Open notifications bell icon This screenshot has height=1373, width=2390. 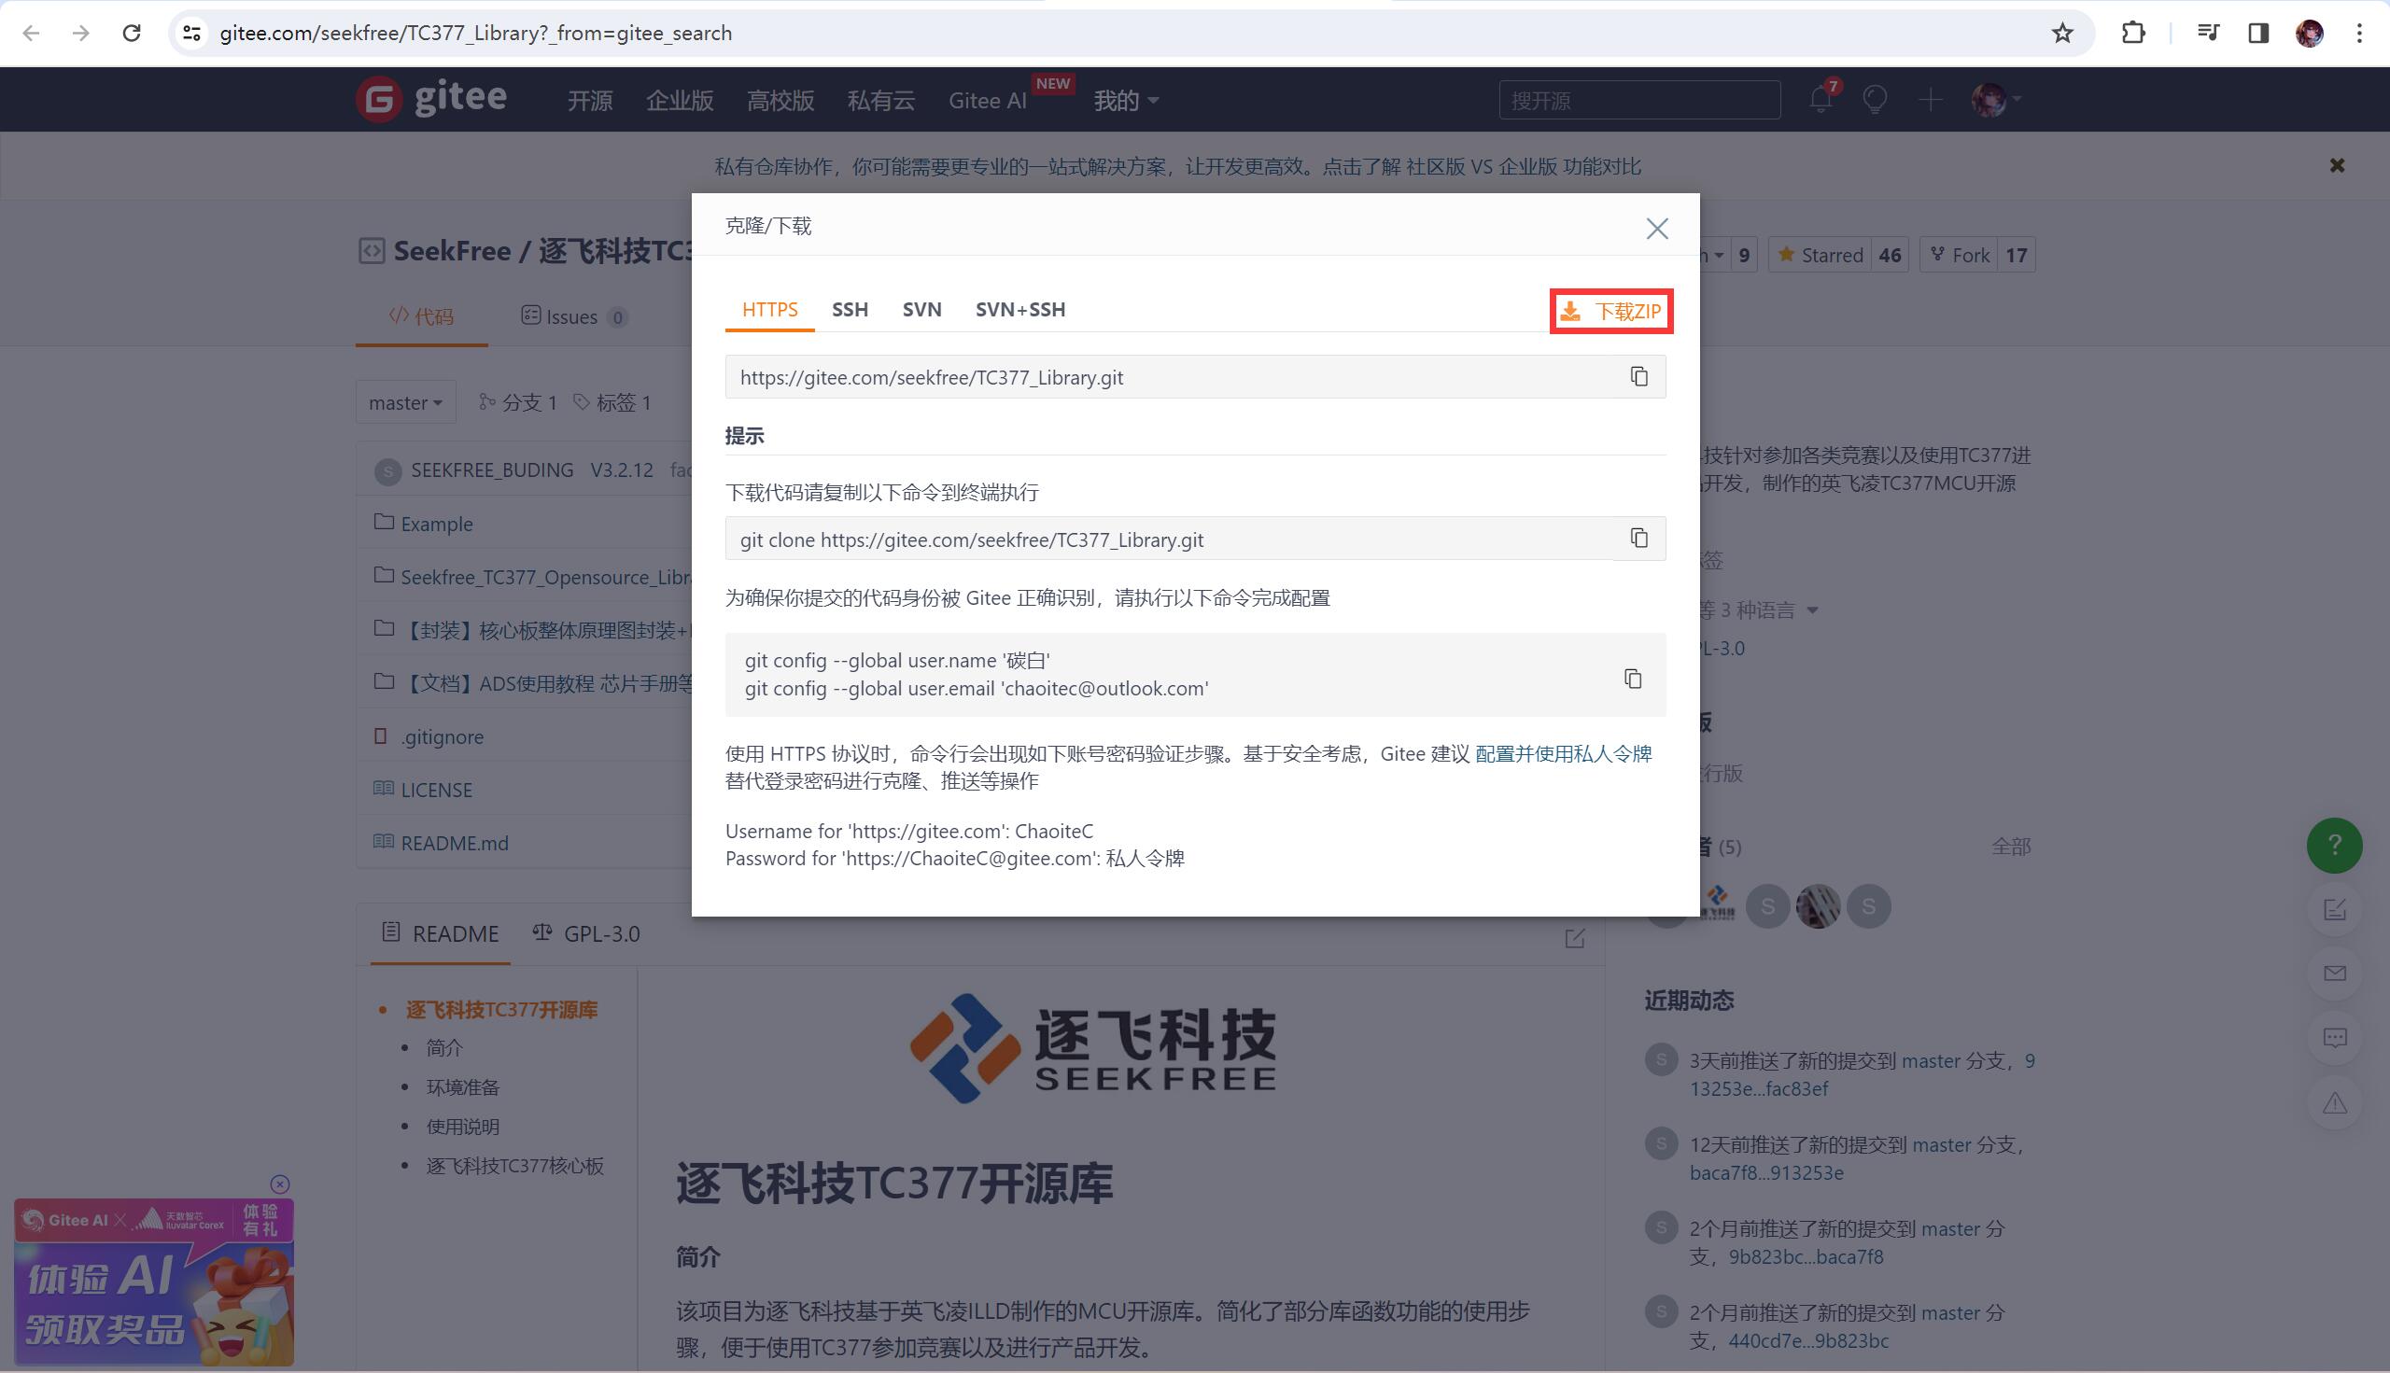coord(1821,99)
